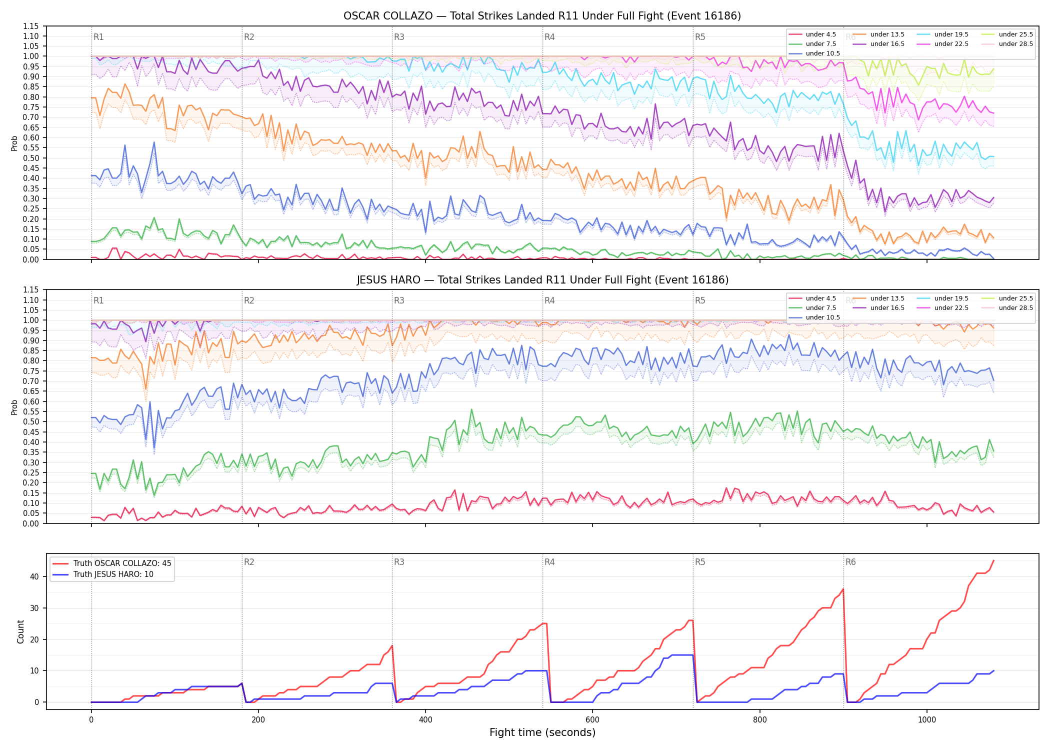Select 'under 10.5' in Oscar Collazo legend
Screen dimensions: 1050x750
coord(814,53)
